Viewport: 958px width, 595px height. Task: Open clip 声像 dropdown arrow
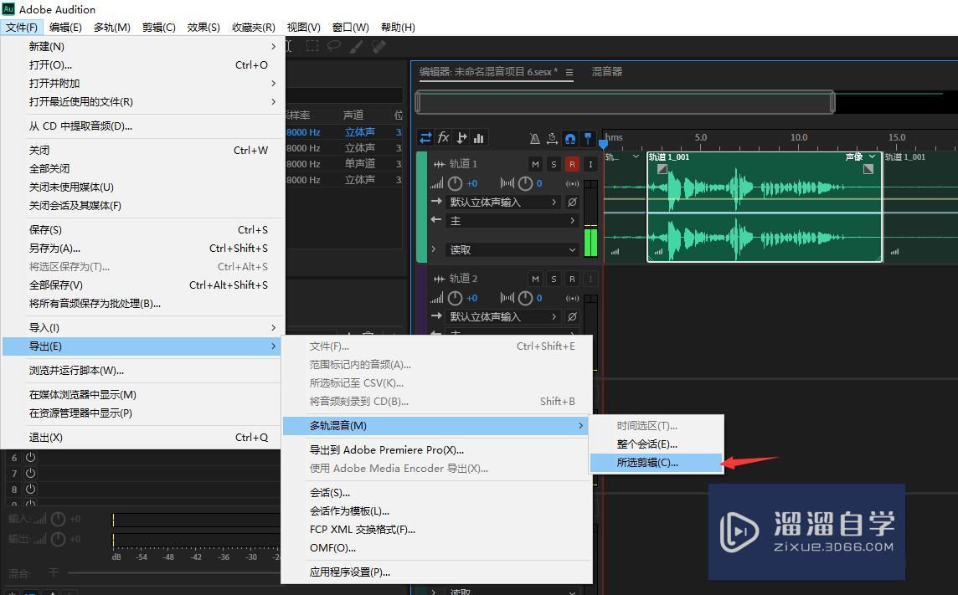pyautogui.click(x=873, y=156)
